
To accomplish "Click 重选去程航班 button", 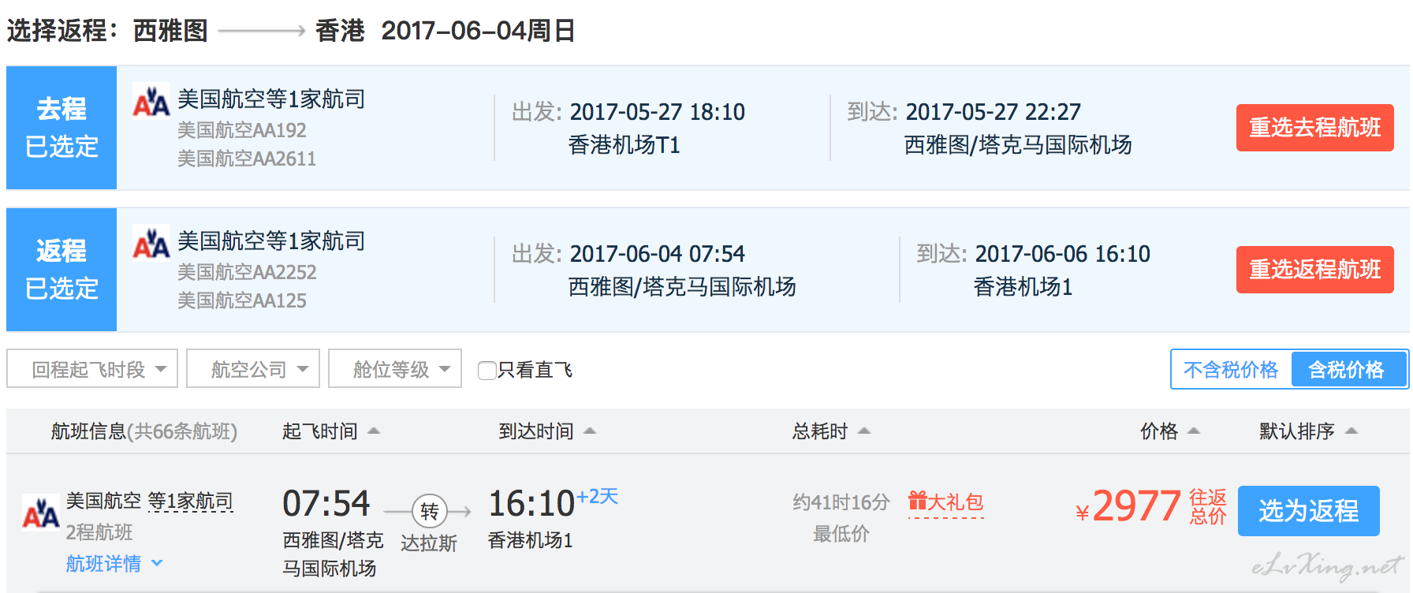I will [1315, 128].
